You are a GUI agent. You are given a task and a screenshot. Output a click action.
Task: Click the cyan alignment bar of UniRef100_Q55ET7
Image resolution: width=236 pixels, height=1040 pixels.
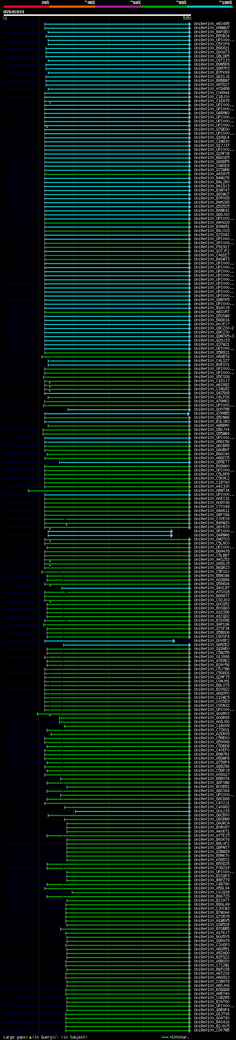[125, 462]
